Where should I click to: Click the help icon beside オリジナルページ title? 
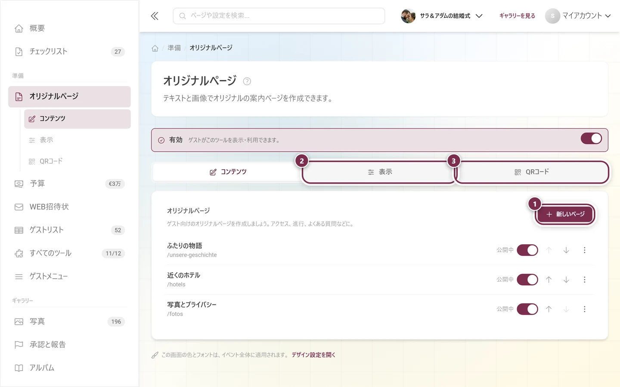247,81
